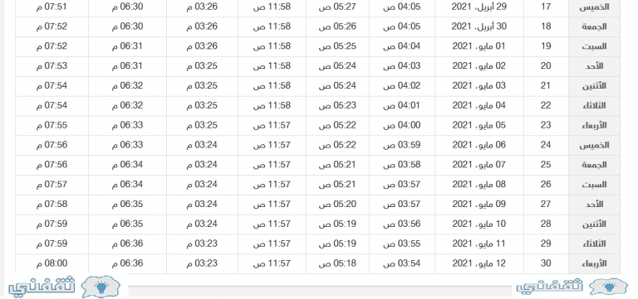Click day name الخميس in row 17
638x299 pixels.
[x=594, y=7]
